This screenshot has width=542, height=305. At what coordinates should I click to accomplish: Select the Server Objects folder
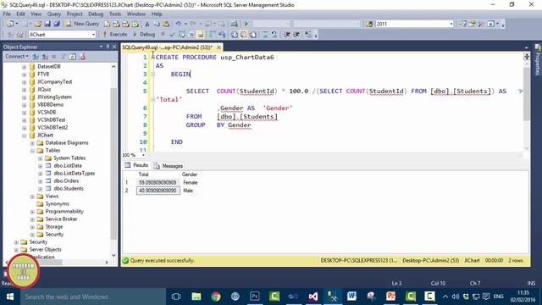(x=45, y=249)
